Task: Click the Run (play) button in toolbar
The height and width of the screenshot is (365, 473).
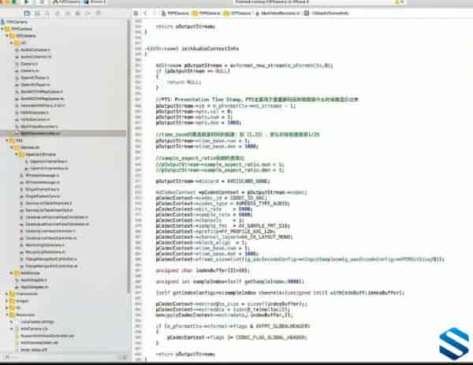Action: point(28,3)
